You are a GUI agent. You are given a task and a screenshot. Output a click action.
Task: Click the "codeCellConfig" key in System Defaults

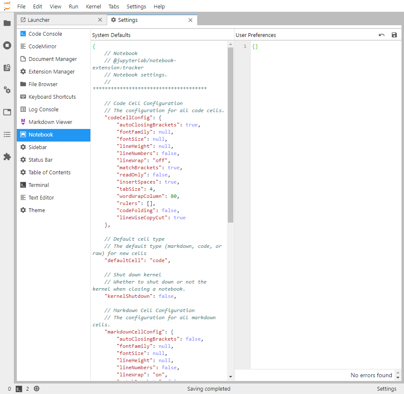pyautogui.click(x=129, y=118)
